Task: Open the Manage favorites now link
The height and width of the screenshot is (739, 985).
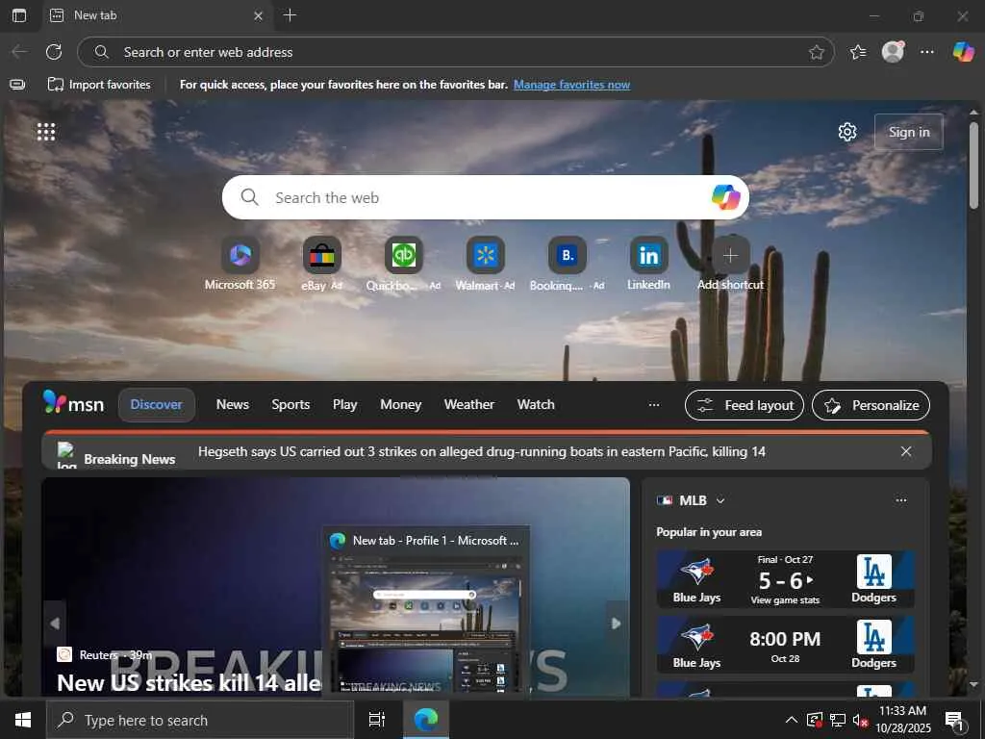Action: pyautogui.click(x=571, y=85)
